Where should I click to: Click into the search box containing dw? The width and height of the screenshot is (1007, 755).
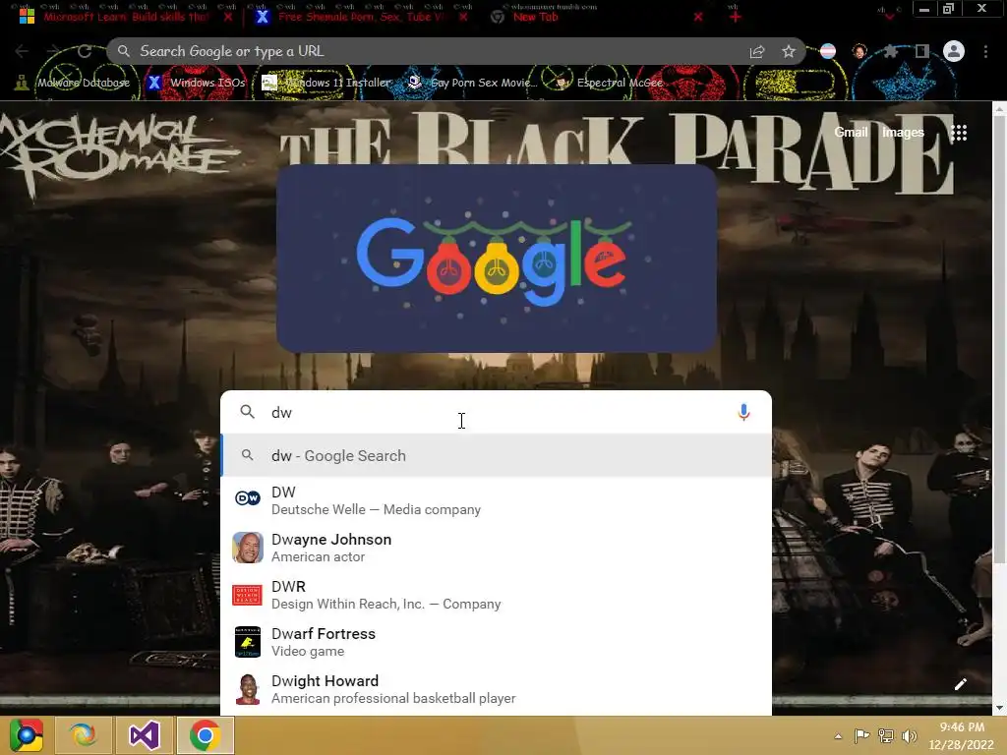[x=495, y=412]
